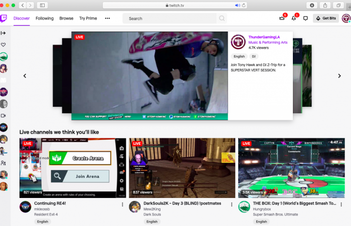Go to the Following tab

(45, 19)
